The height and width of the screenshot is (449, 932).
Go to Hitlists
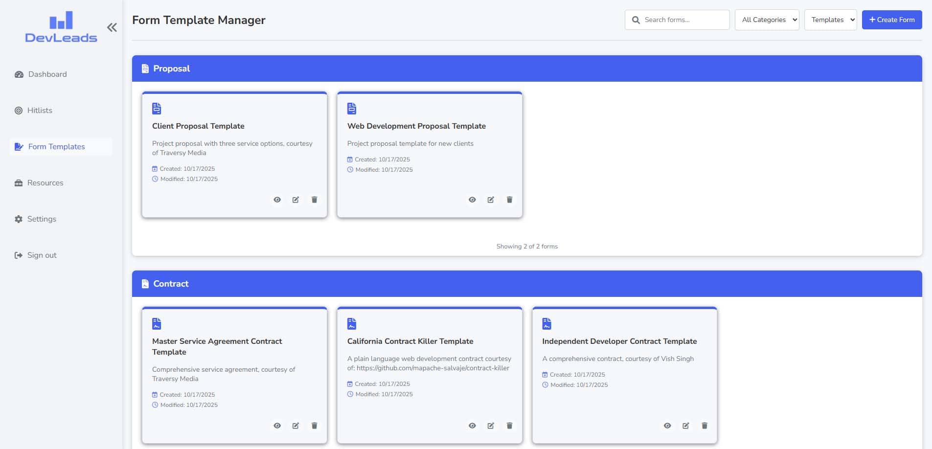coord(61,111)
